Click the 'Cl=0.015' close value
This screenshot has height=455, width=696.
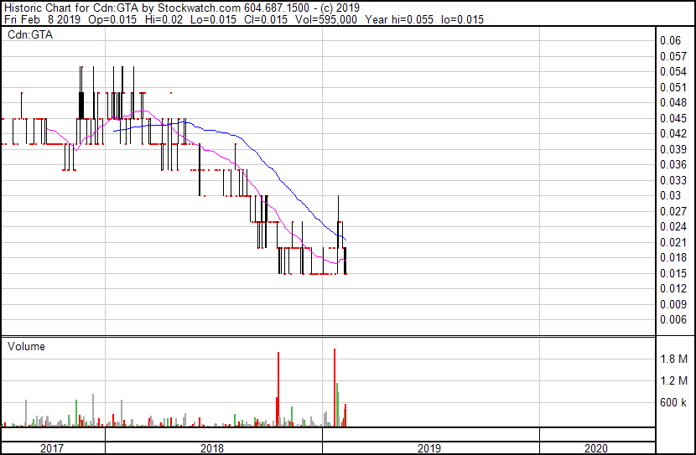266,19
